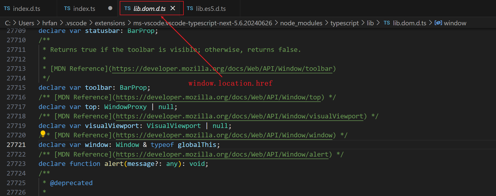Click line number 27709
The image size is (496, 196).
(x=16, y=31)
